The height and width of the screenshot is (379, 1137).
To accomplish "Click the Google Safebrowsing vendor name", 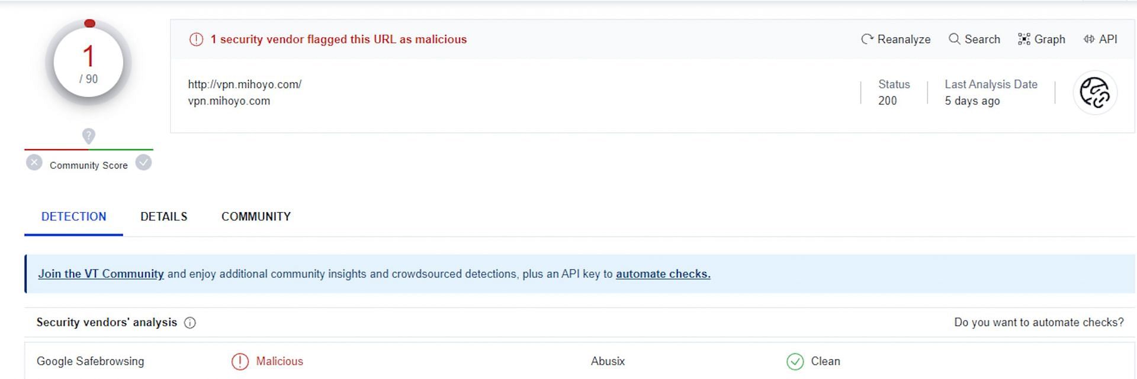I will click(x=90, y=361).
